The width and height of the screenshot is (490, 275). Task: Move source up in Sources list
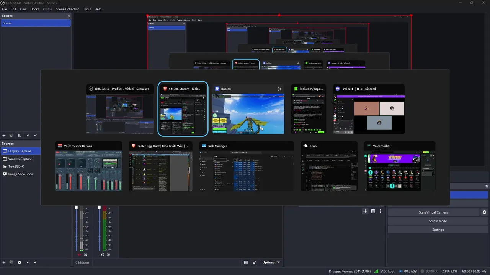28,262
